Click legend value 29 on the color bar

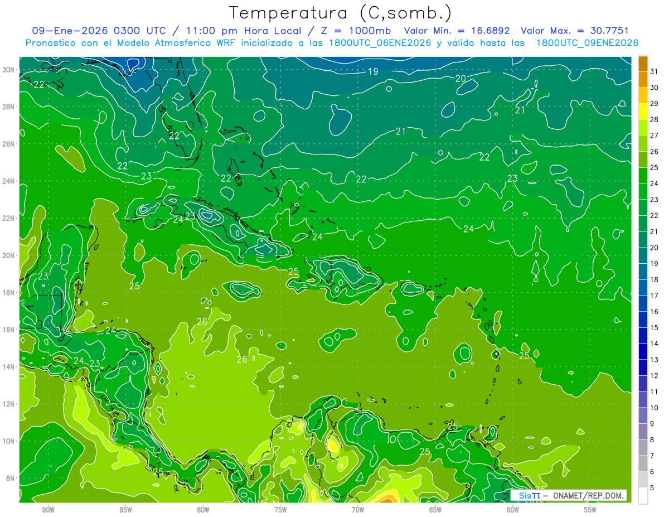pos(654,104)
